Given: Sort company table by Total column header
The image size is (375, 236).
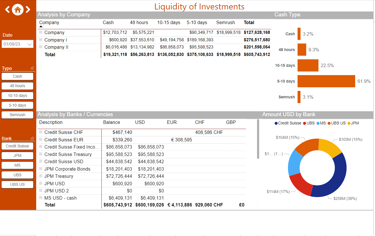Looking at the screenshot, I should pyautogui.click(x=249, y=22).
